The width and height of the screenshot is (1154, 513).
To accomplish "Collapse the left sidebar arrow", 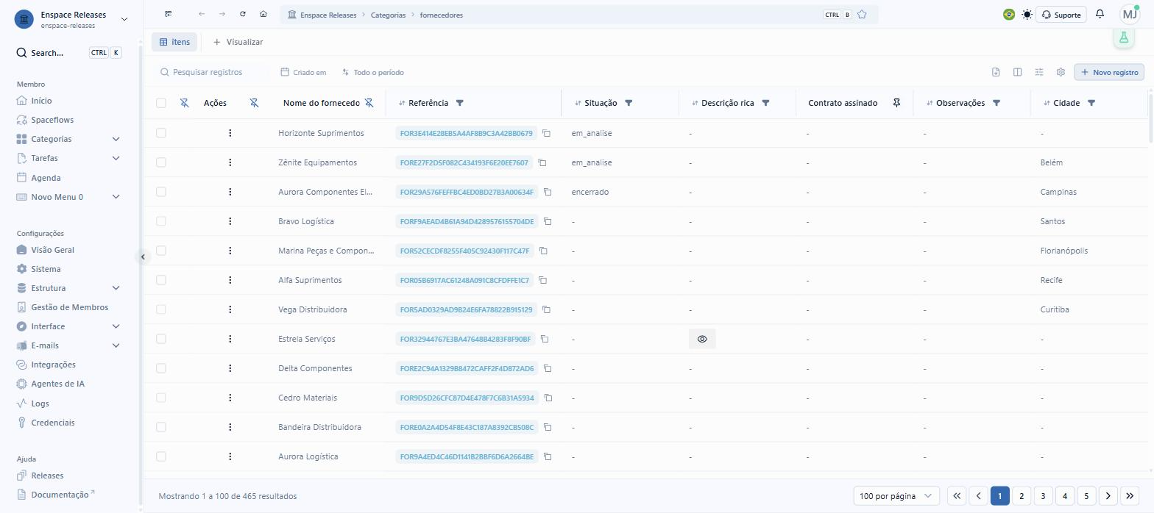I will [x=143, y=256].
